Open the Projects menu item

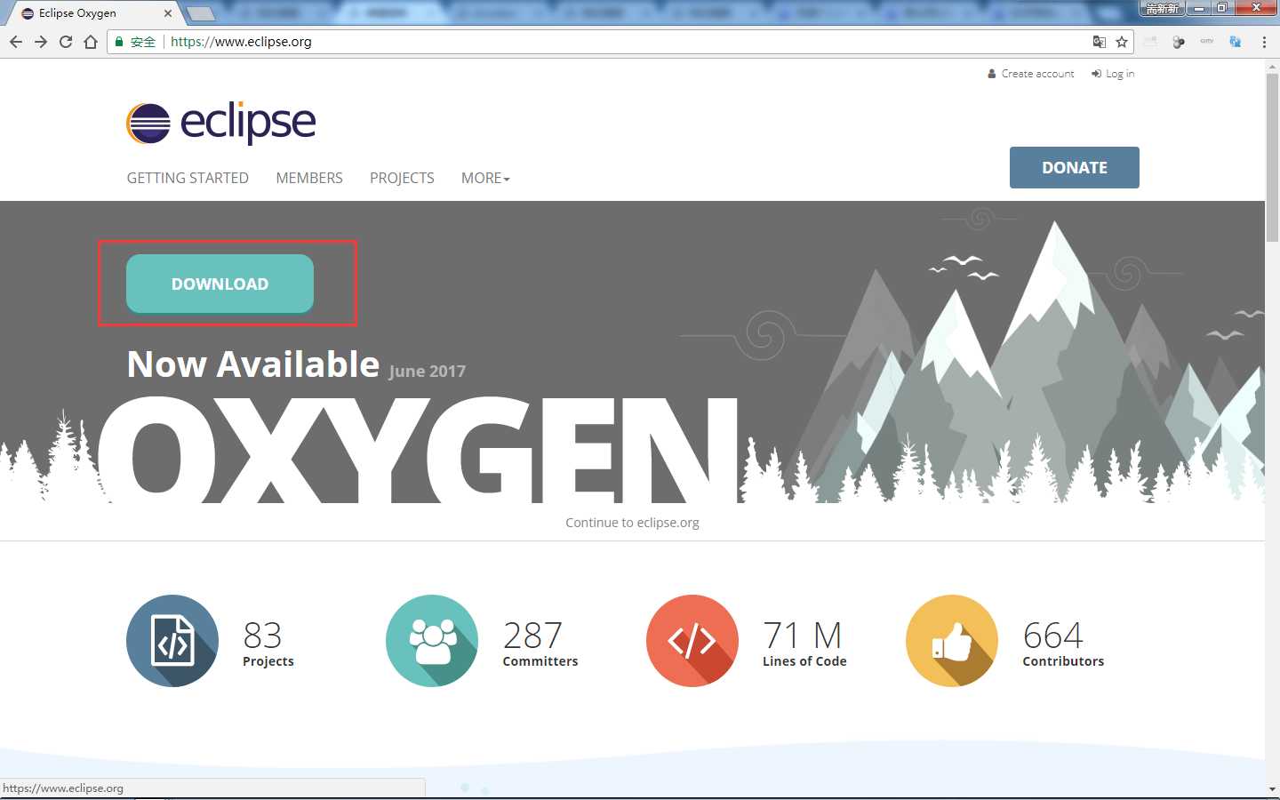(x=402, y=178)
